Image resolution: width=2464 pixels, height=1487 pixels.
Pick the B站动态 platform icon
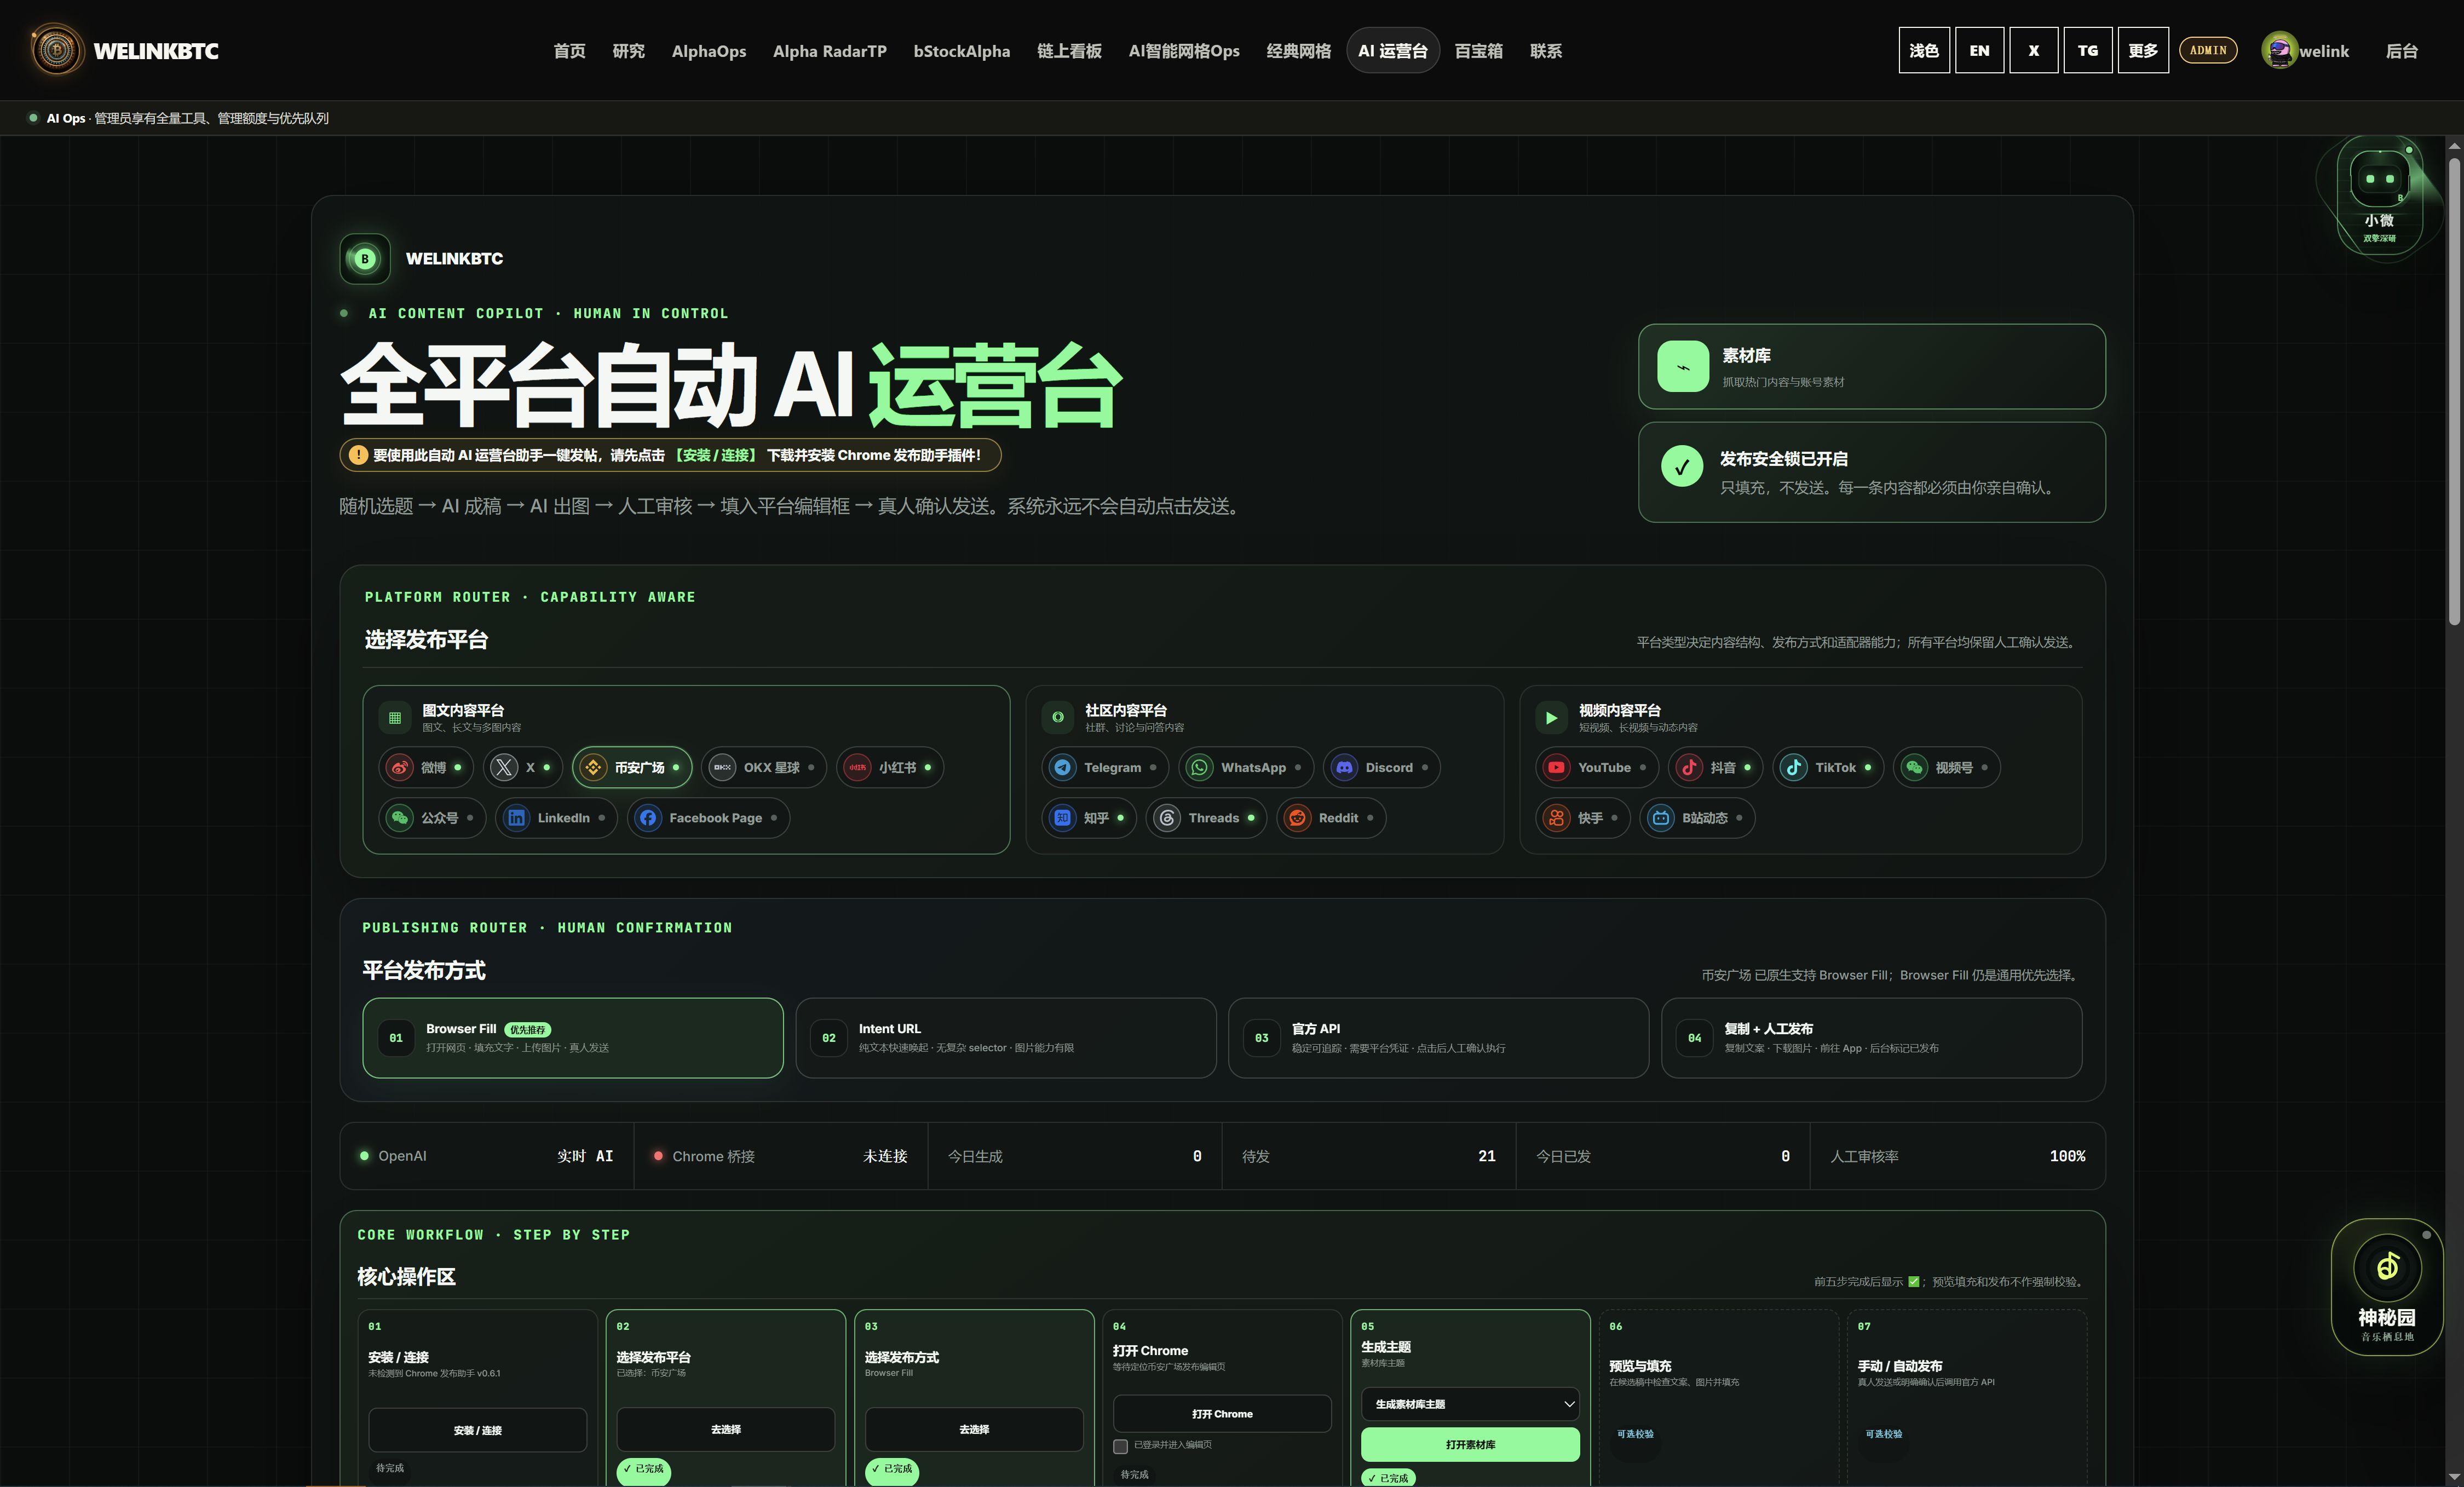(1661, 818)
